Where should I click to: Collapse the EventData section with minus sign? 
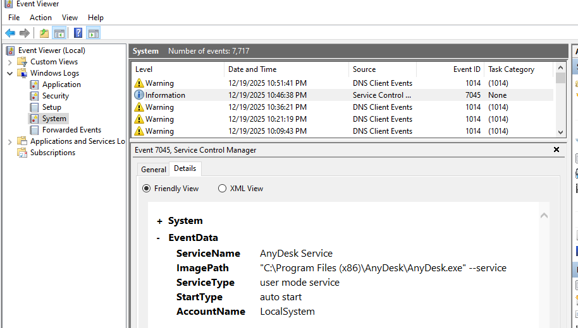point(158,238)
